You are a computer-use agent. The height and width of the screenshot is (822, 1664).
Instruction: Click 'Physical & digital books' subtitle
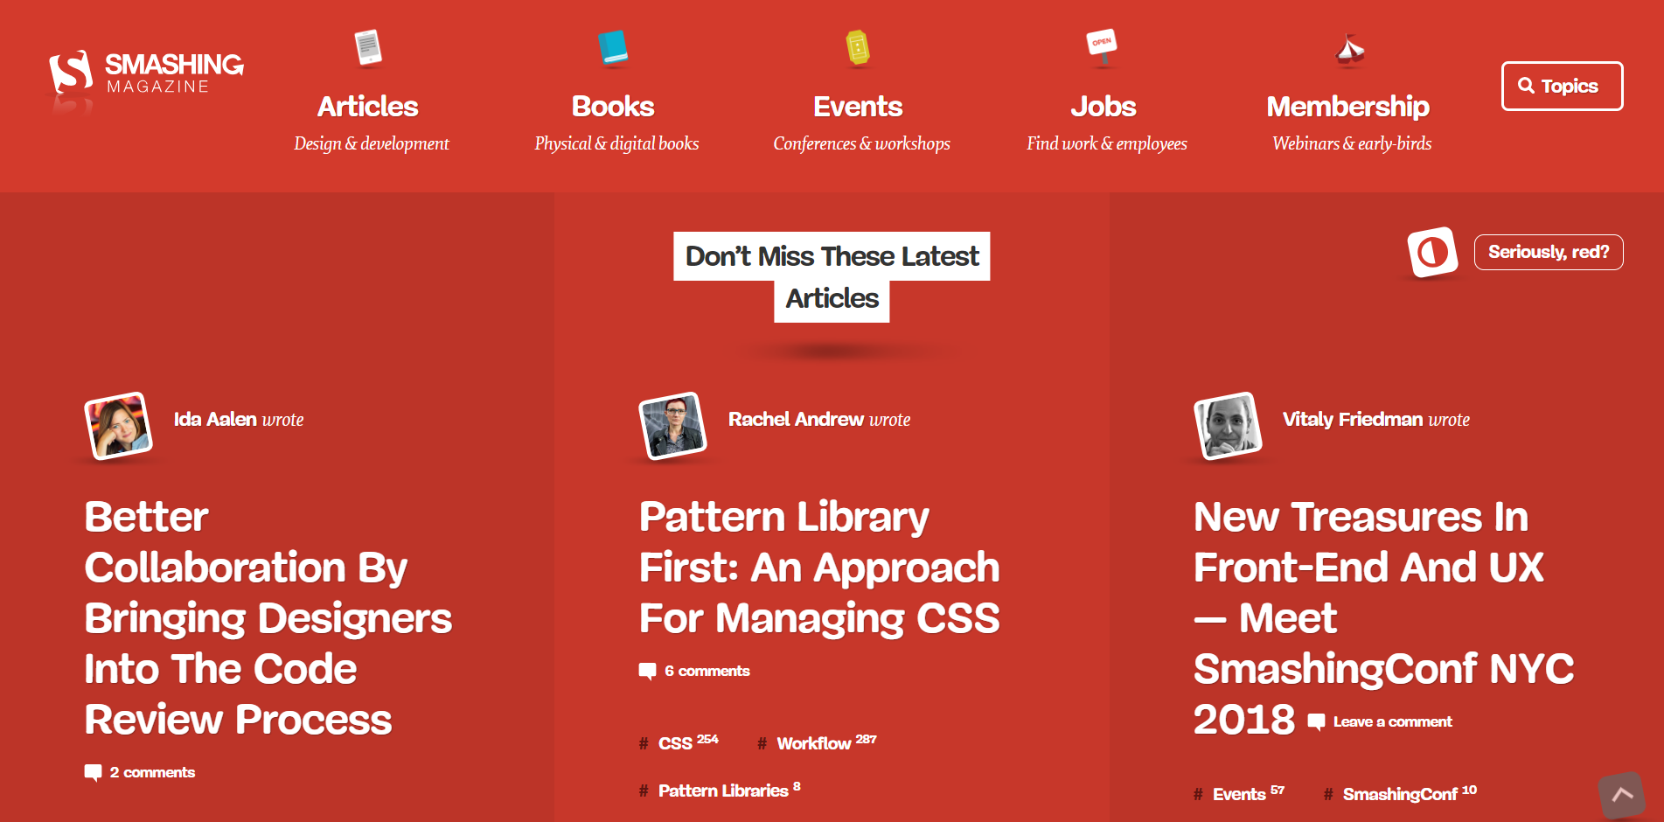point(616,143)
